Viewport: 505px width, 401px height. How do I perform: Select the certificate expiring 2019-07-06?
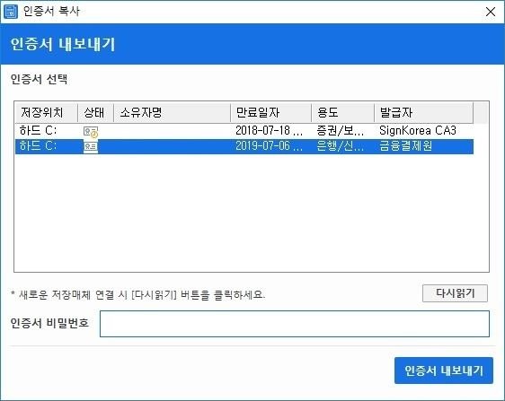tap(244, 146)
